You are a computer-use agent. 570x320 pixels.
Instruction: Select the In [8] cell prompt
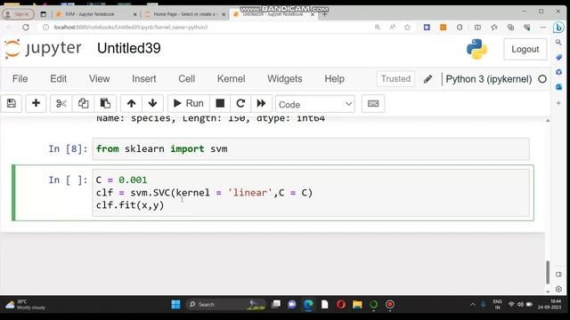(x=68, y=148)
